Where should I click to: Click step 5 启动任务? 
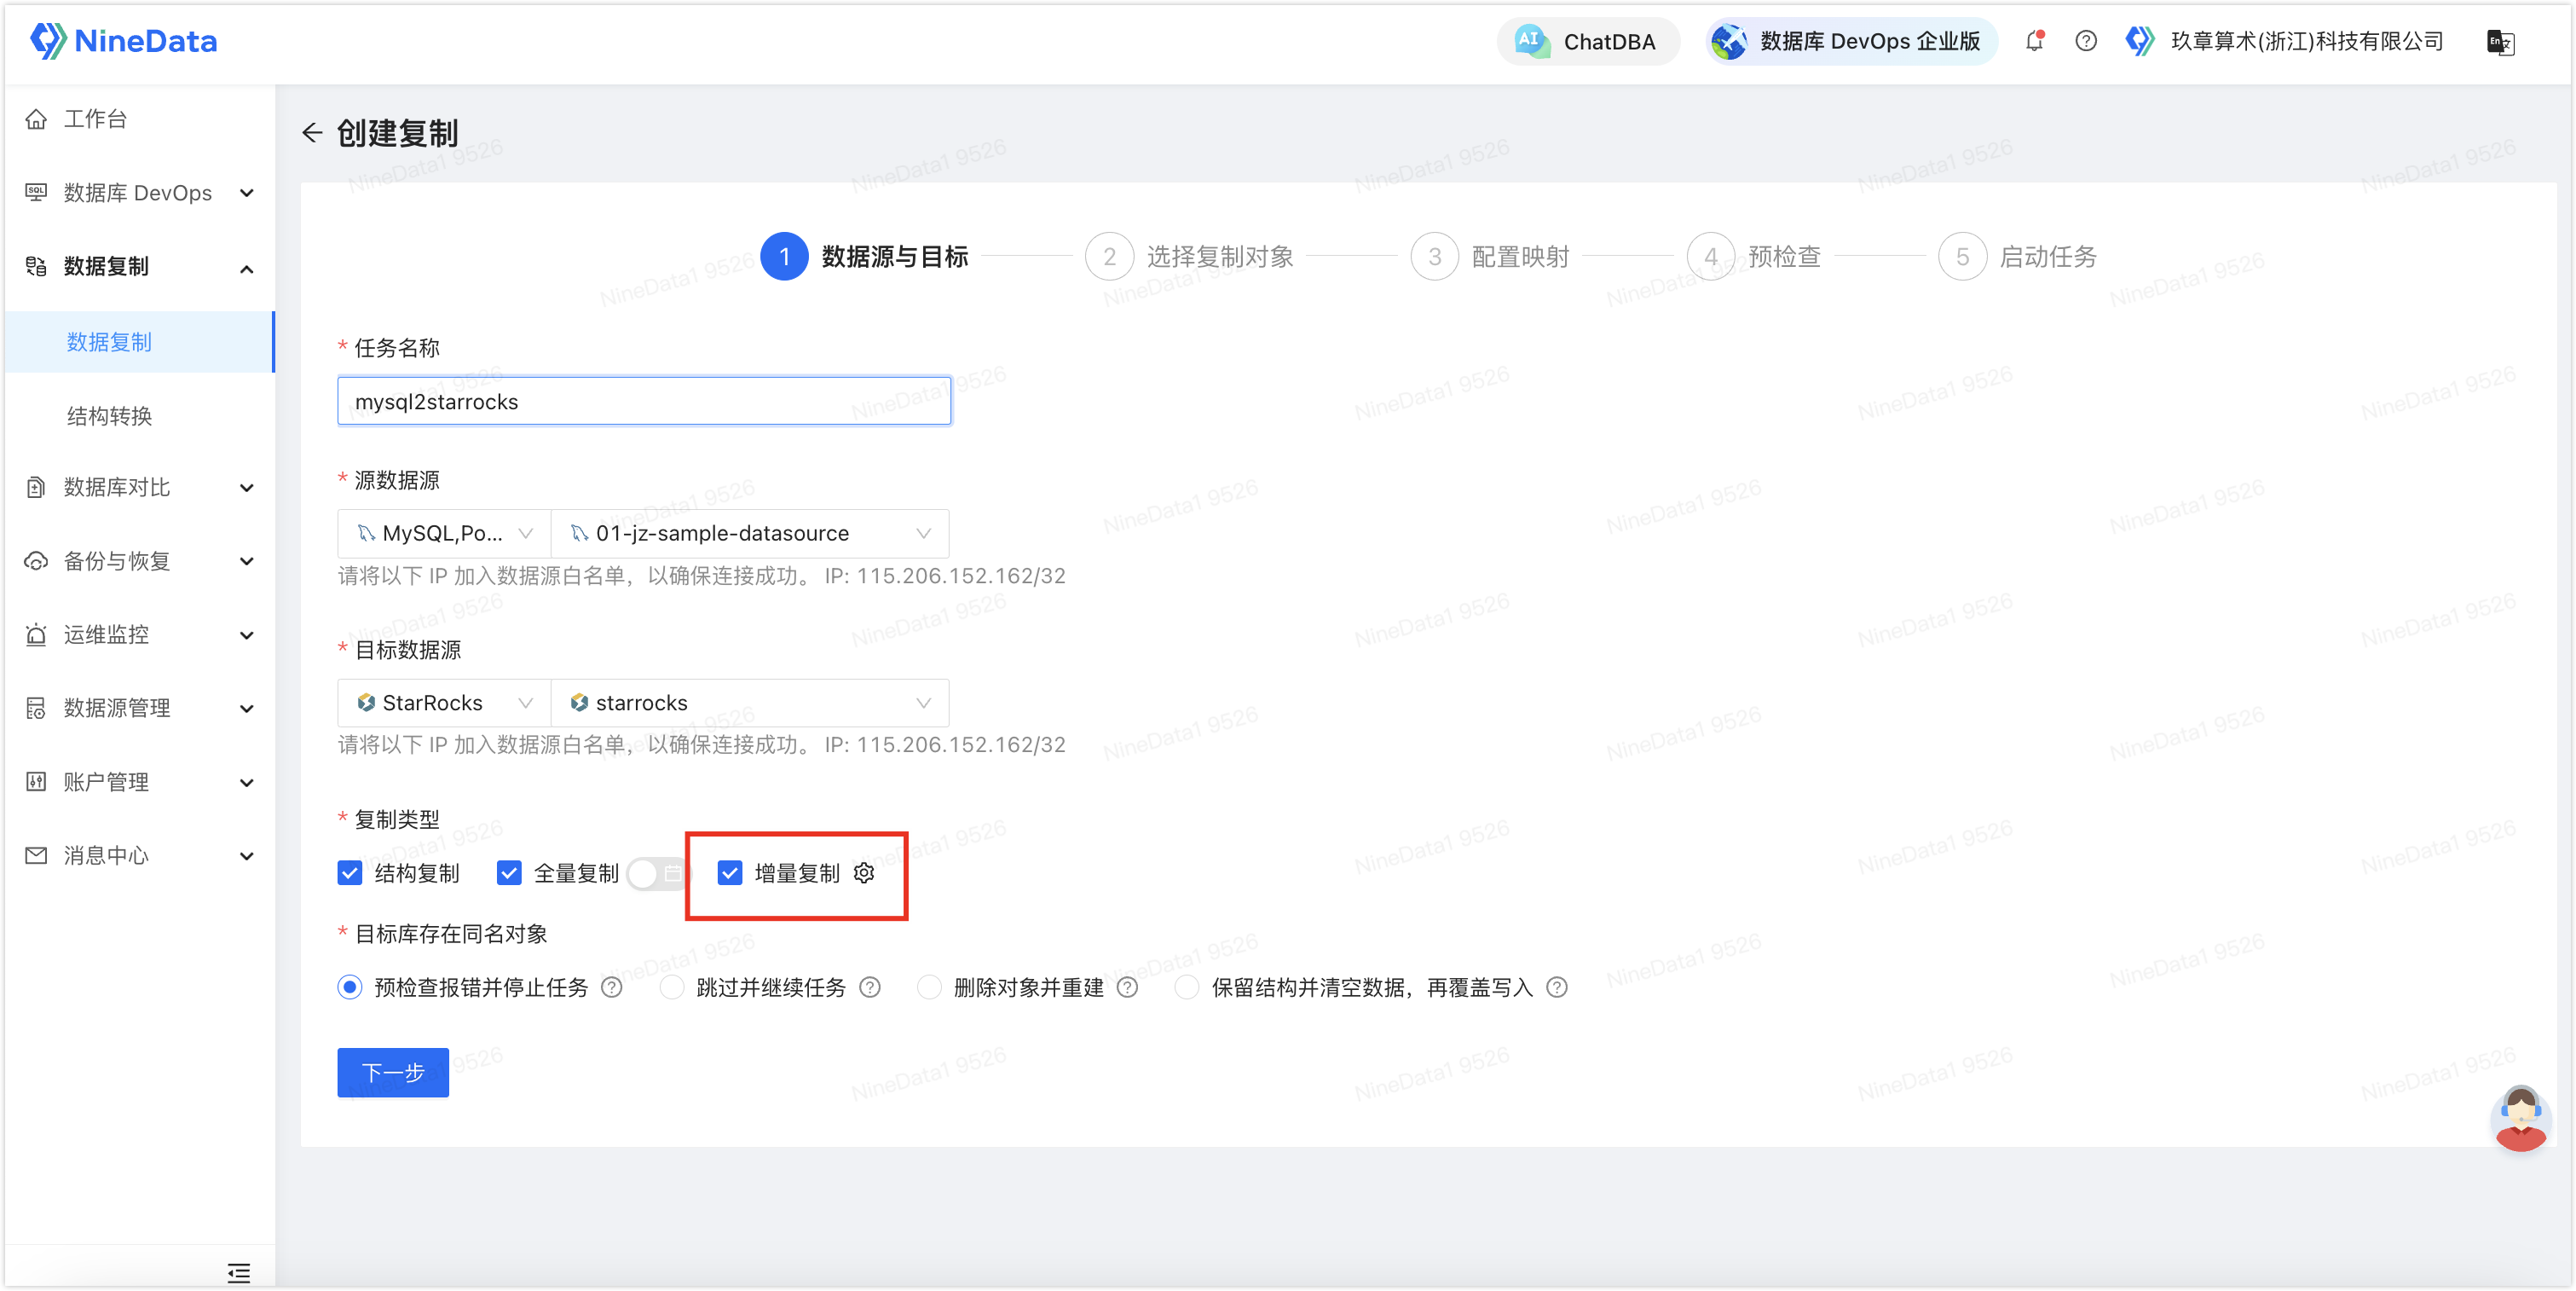click(x=2018, y=257)
